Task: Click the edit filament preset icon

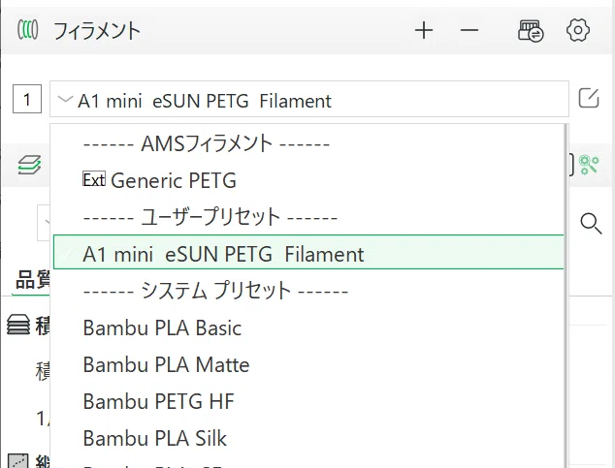Action: (589, 98)
